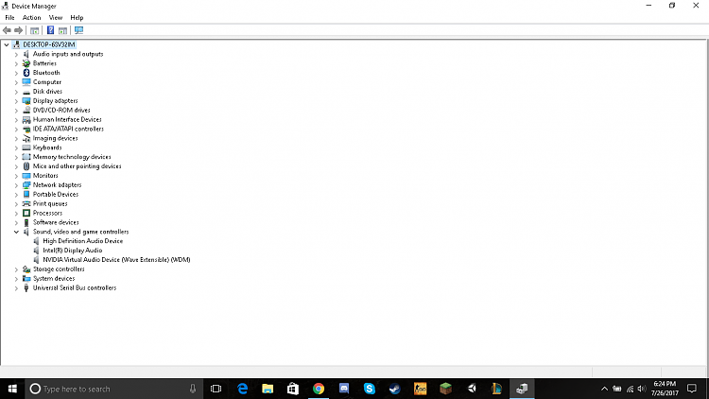Click the Scan for hardware changes icon

pyautogui.click(x=78, y=30)
